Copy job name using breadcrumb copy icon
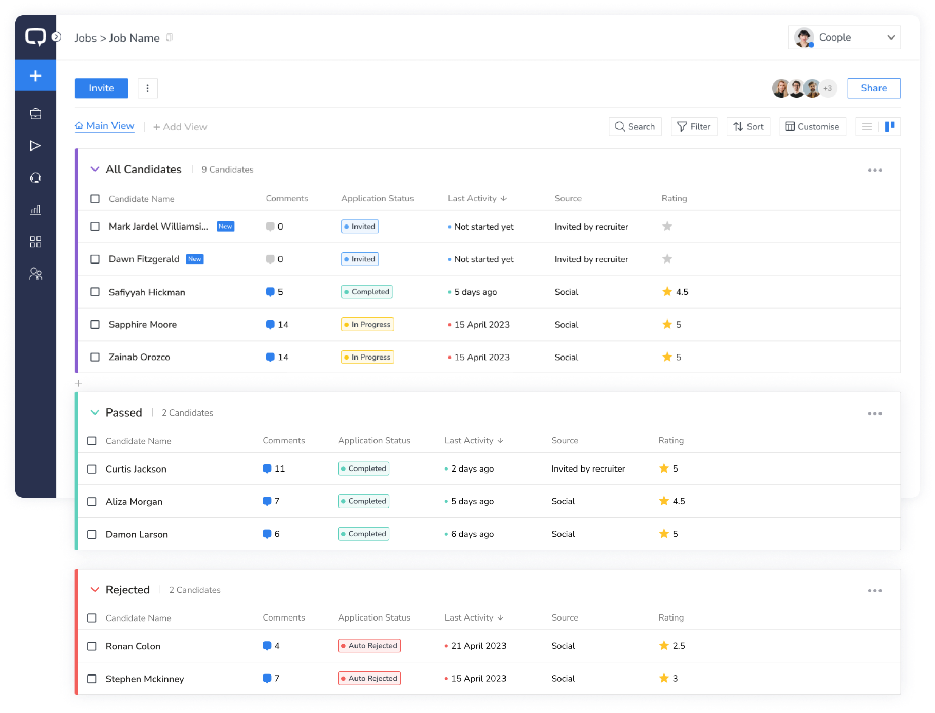935x713 pixels. [x=169, y=37]
